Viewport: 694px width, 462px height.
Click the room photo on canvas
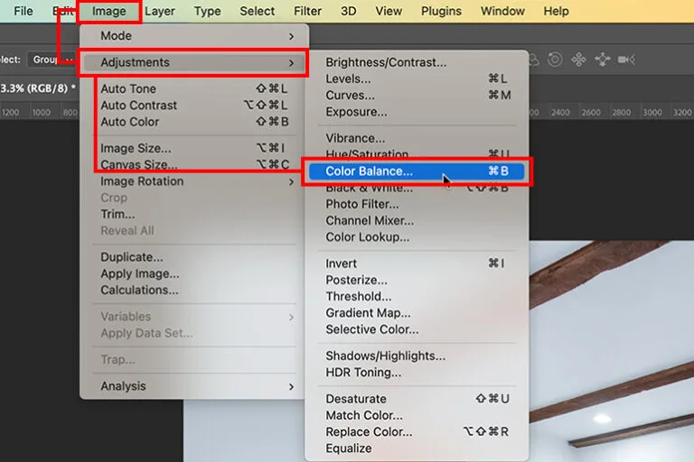(612, 352)
